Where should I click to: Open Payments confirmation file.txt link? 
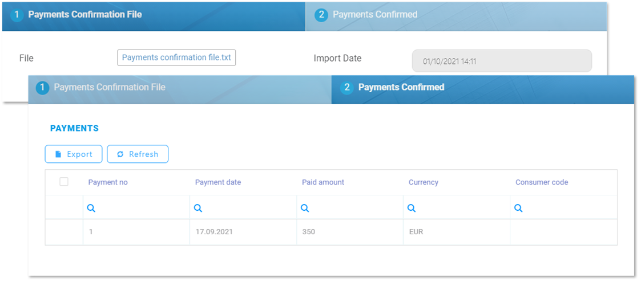176,58
